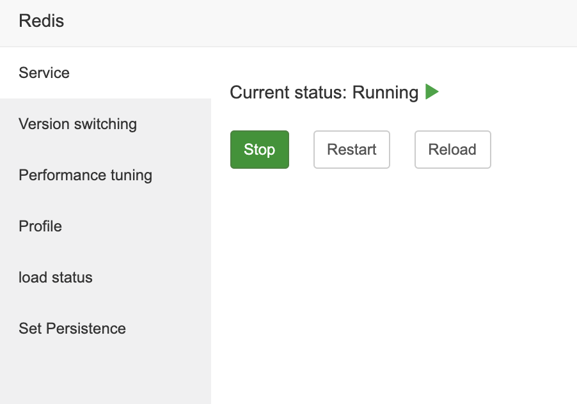This screenshot has width=577, height=404.
Task: Hit the Reload button beside Restart
Action: [x=452, y=150]
